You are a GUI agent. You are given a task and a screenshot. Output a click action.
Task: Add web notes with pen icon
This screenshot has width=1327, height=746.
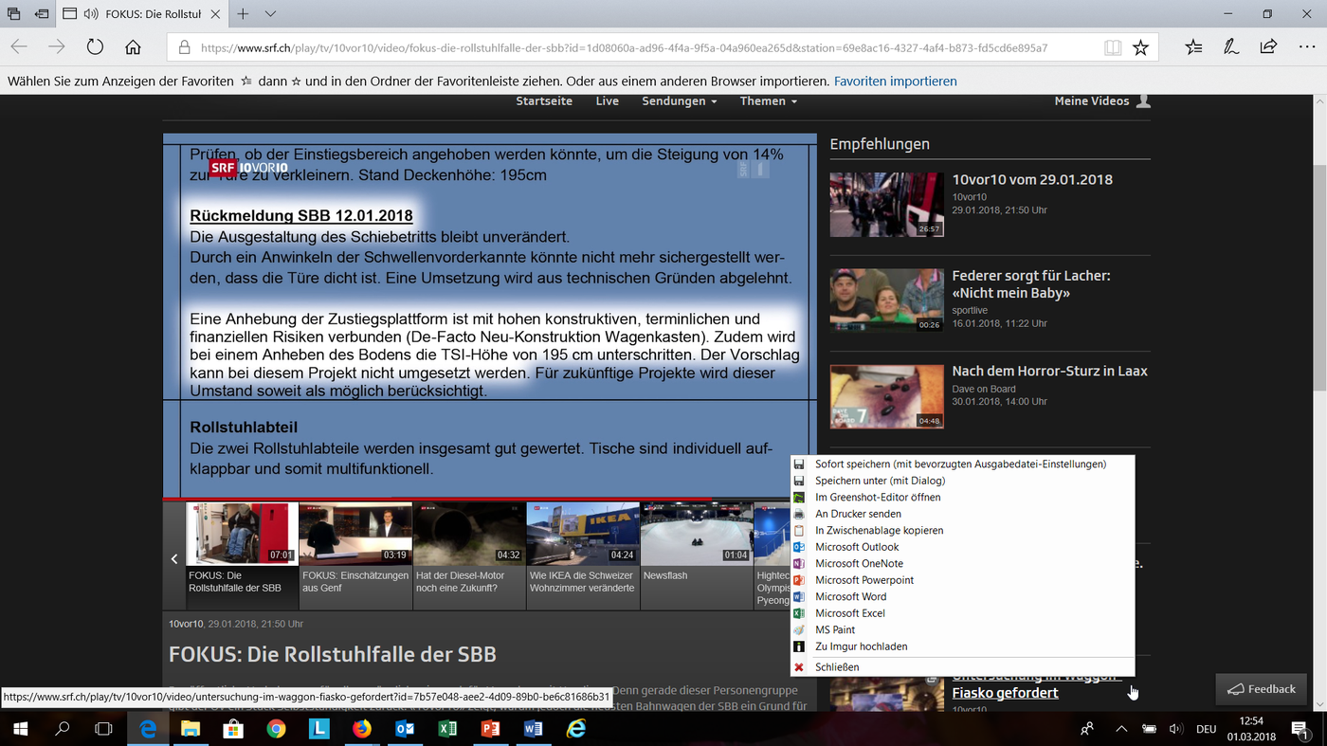[x=1230, y=47]
